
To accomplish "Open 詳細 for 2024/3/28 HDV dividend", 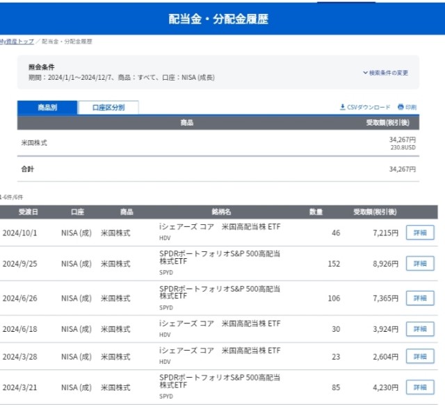I will pyautogui.click(x=420, y=357).
